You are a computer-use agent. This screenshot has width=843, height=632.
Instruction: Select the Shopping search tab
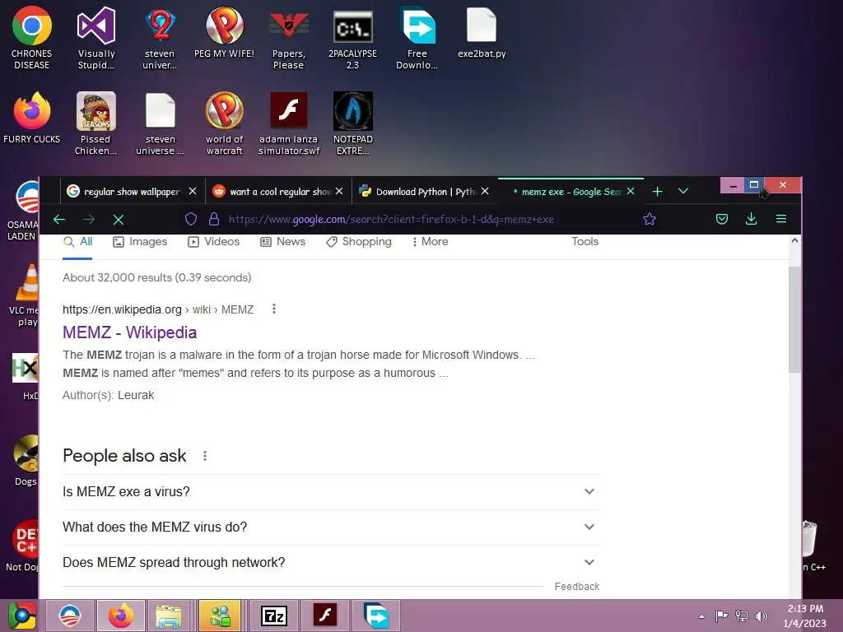(359, 242)
